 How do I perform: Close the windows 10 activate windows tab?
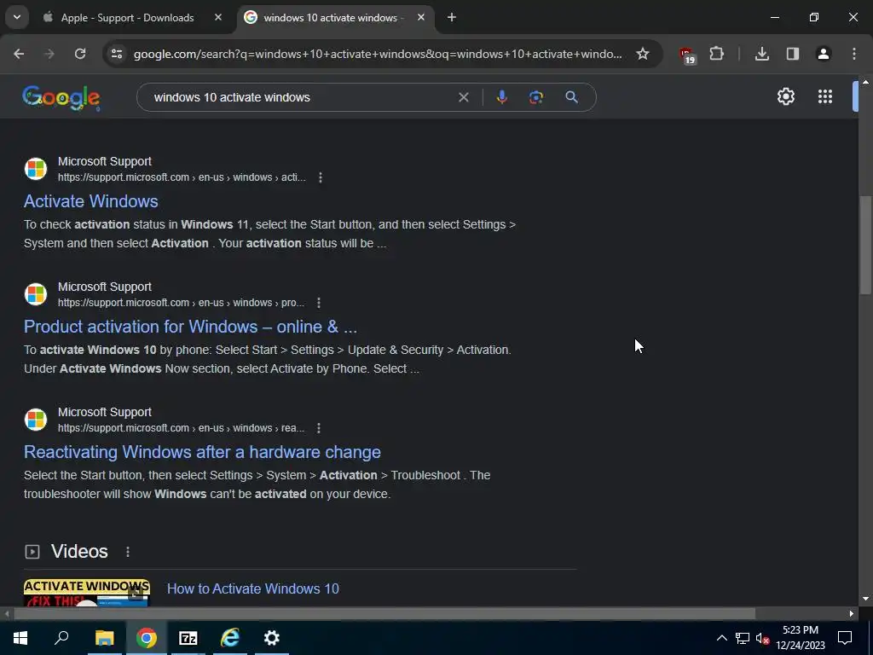(421, 17)
